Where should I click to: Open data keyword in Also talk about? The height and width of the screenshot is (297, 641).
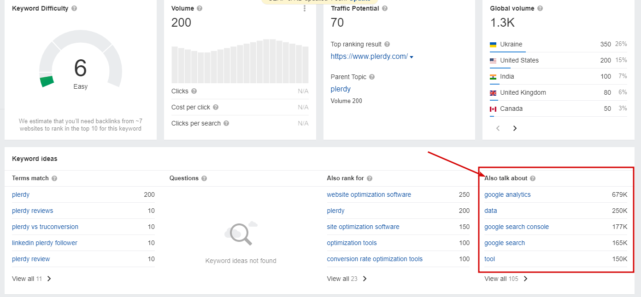[x=491, y=211]
